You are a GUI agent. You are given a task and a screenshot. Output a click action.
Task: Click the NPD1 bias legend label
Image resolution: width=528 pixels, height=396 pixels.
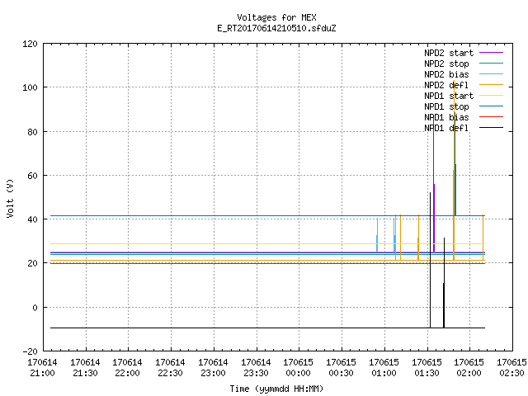pyautogui.click(x=446, y=117)
